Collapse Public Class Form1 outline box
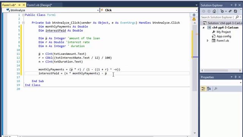 click(24, 15)
